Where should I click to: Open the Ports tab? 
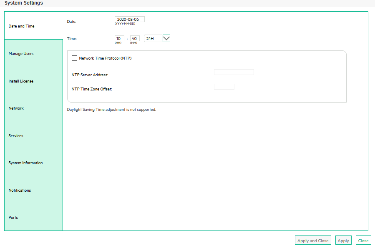[x=33, y=218]
